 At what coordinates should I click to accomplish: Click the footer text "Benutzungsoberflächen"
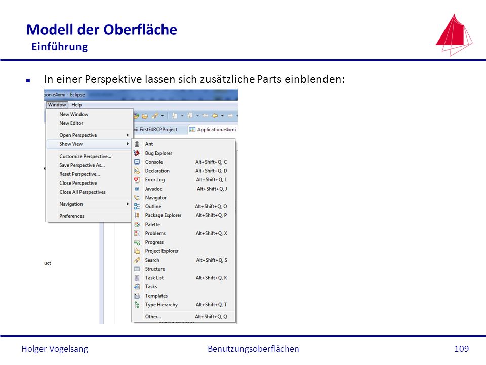253,349
